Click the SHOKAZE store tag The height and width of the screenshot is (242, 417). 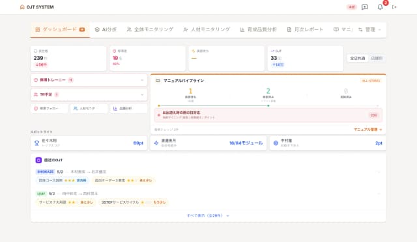click(x=46, y=172)
